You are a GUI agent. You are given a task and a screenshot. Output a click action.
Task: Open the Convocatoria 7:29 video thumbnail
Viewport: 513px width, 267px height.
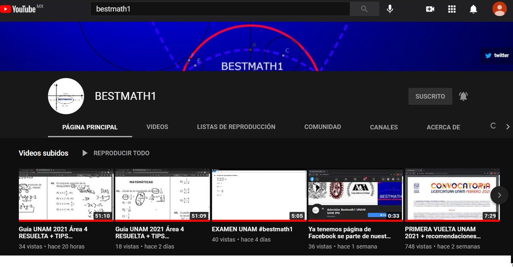tap(452, 195)
